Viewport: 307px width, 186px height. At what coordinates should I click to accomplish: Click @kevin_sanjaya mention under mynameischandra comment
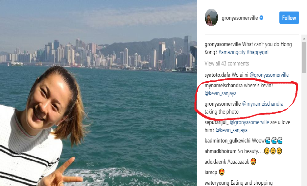click(x=221, y=93)
